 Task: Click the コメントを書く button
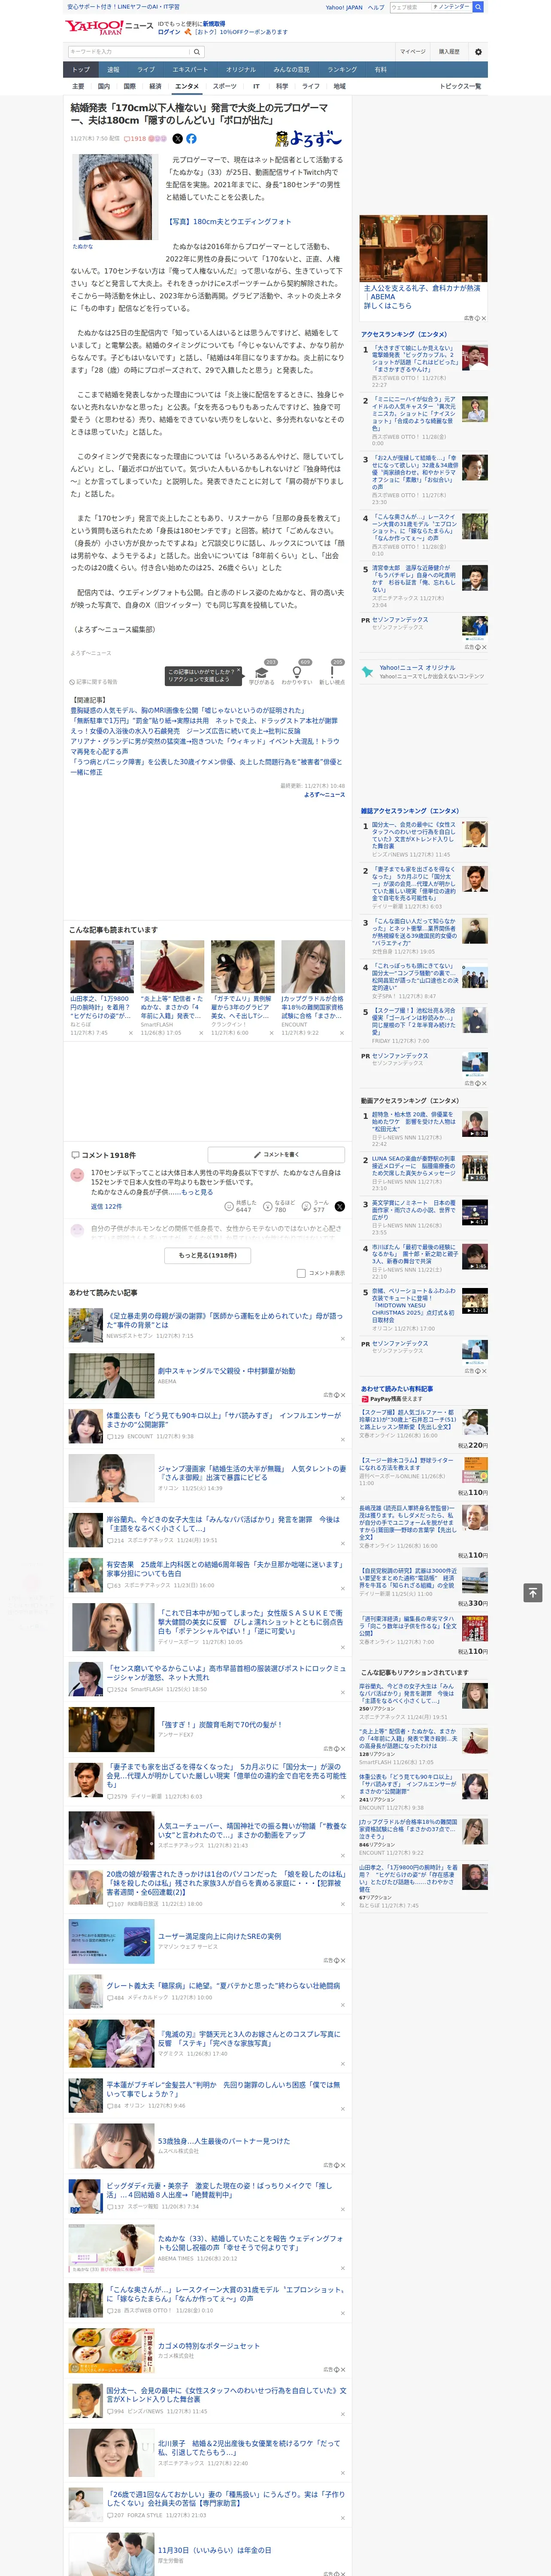coord(276,1155)
